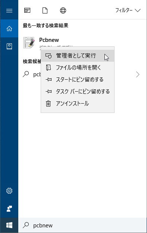Click the magnifier icon in search box
The width and height of the screenshot is (147, 233).
click(x=26, y=225)
